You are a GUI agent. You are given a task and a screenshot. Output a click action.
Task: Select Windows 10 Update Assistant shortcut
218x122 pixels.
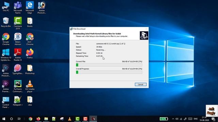[6, 55]
